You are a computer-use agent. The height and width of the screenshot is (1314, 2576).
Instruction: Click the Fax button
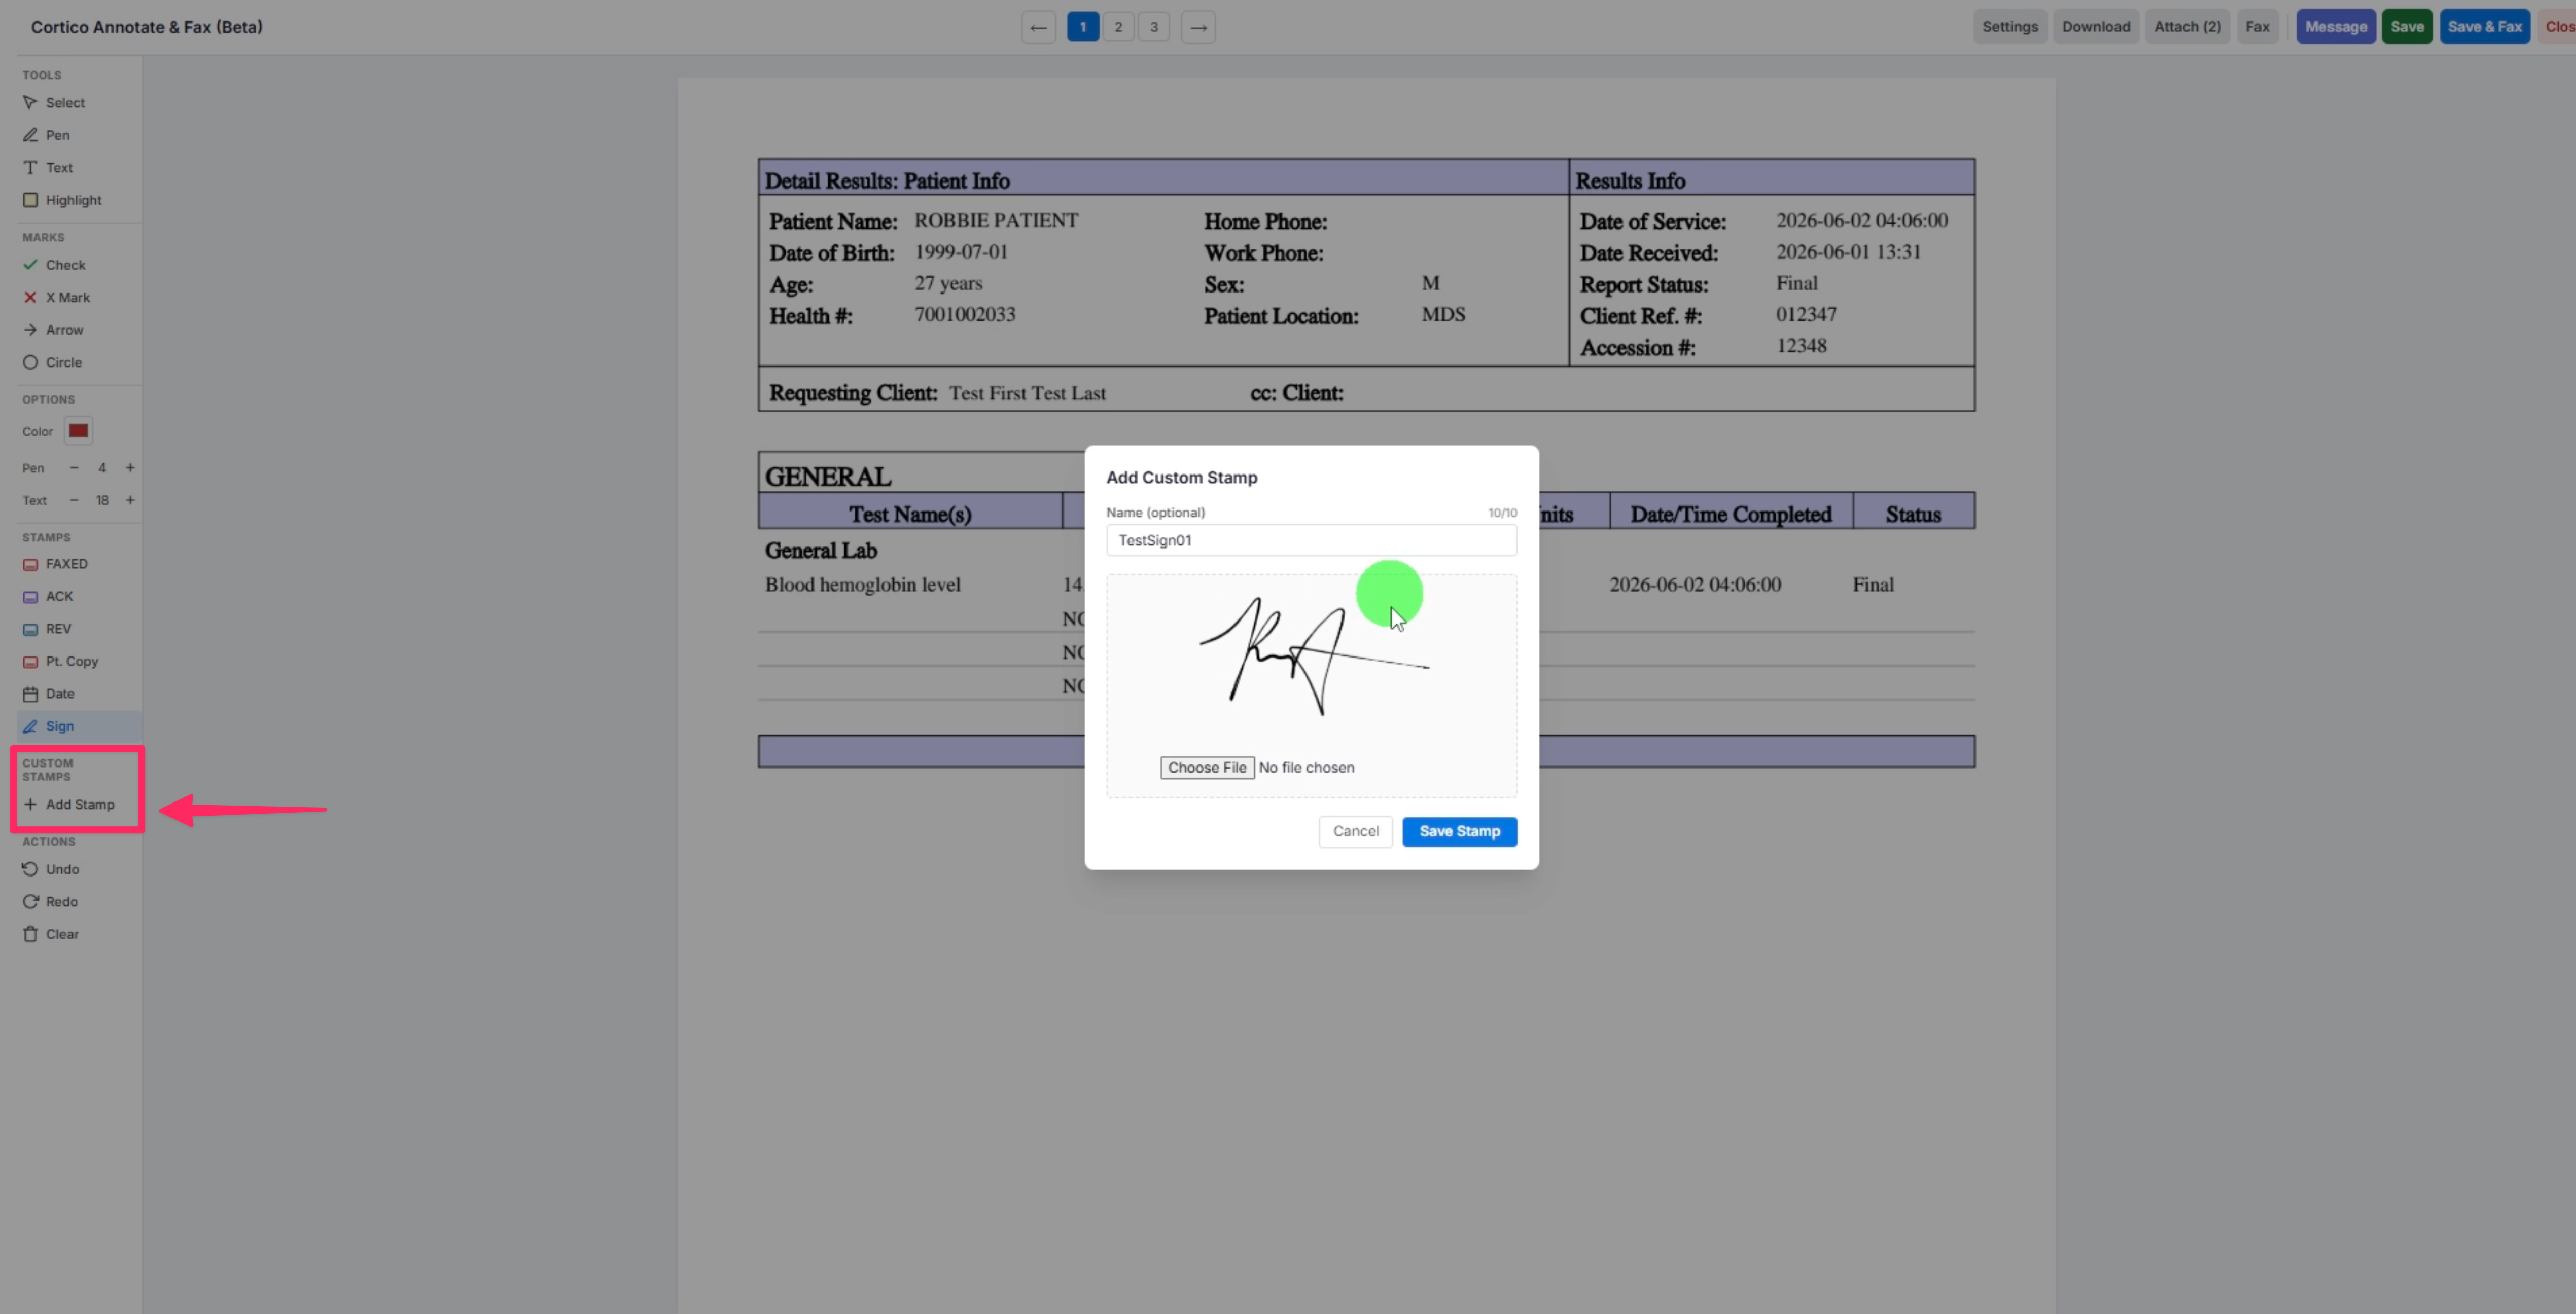pyautogui.click(x=2257, y=27)
